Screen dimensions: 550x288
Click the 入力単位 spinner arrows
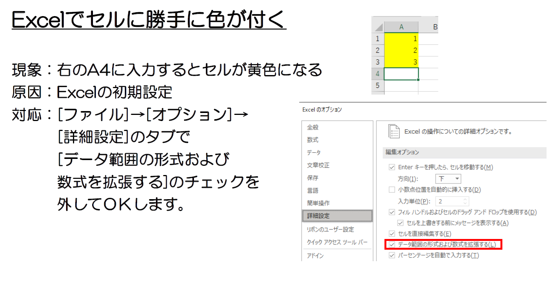point(465,201)
